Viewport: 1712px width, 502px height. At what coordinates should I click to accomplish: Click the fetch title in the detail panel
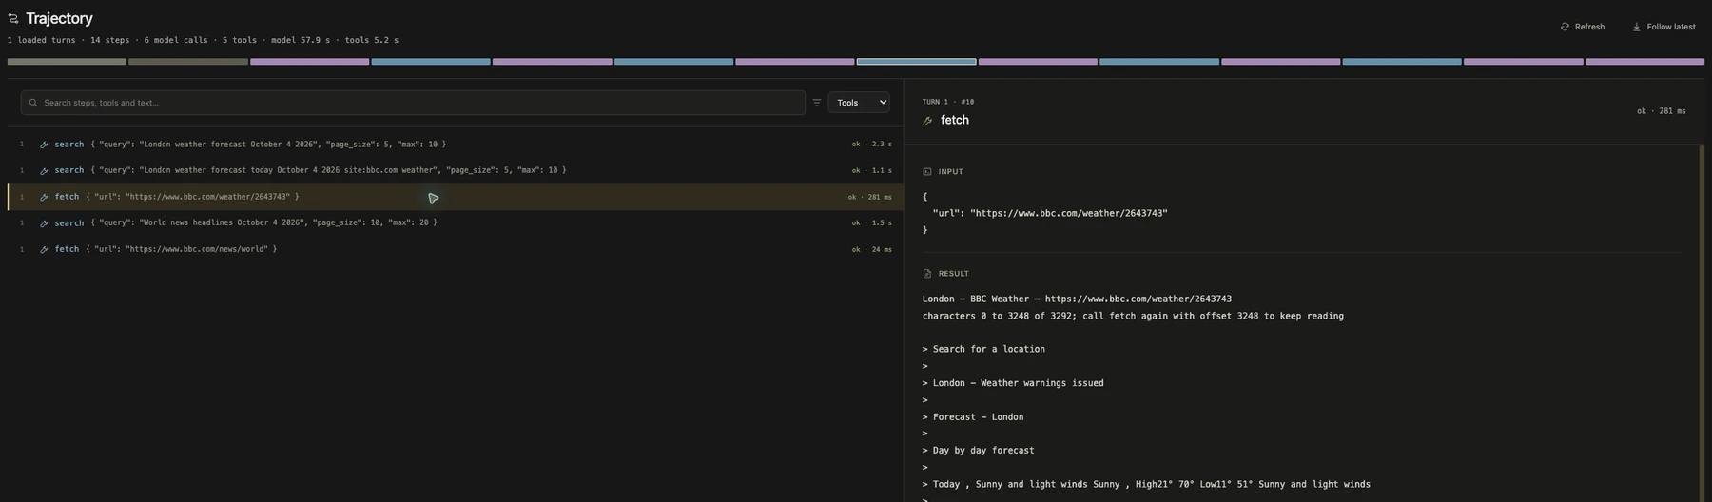955,120
